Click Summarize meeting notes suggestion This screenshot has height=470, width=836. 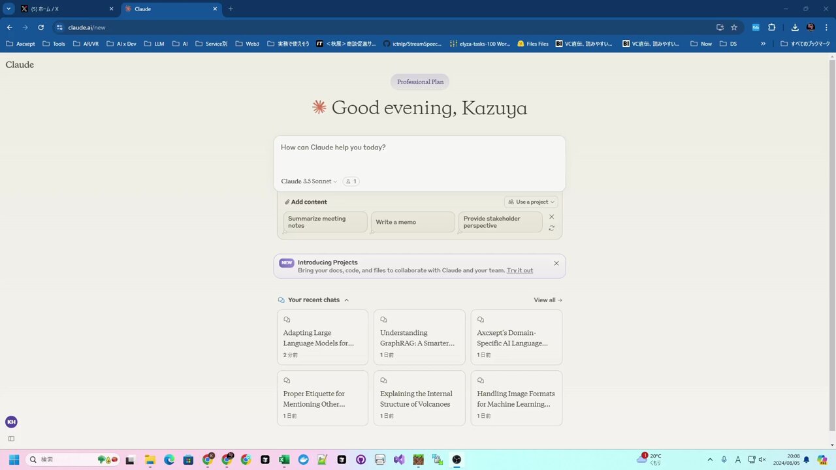325,222
